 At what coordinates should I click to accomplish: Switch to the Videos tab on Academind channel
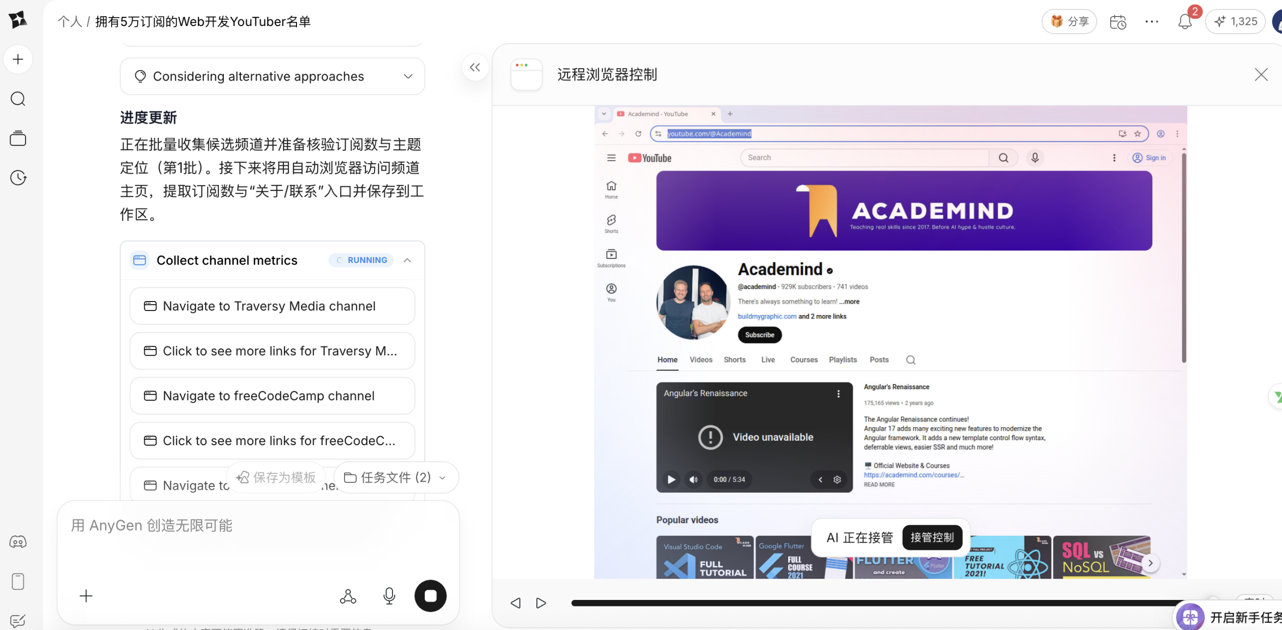pyautogui.click(x=701, y=360)
